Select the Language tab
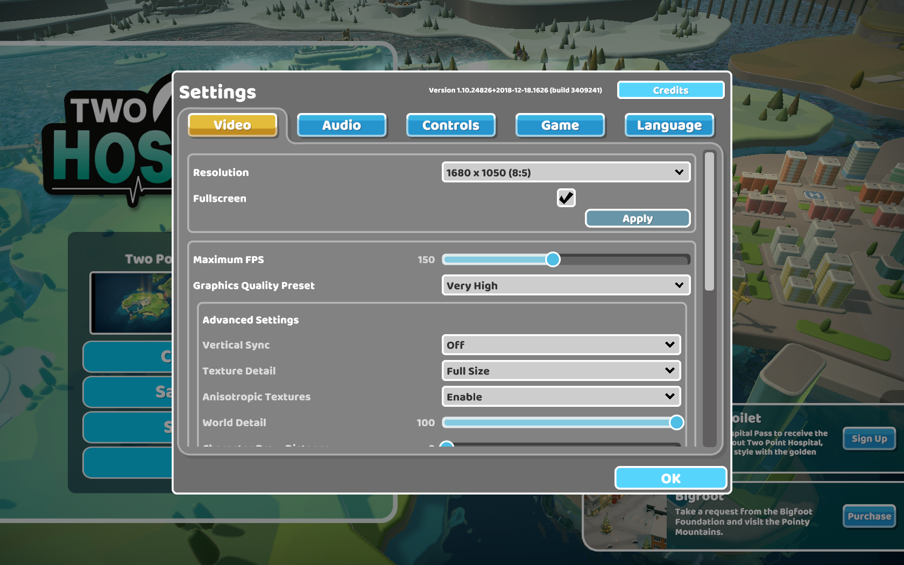Screen dimensions: 904x565 pyautogui.click(x=669, y=125)
